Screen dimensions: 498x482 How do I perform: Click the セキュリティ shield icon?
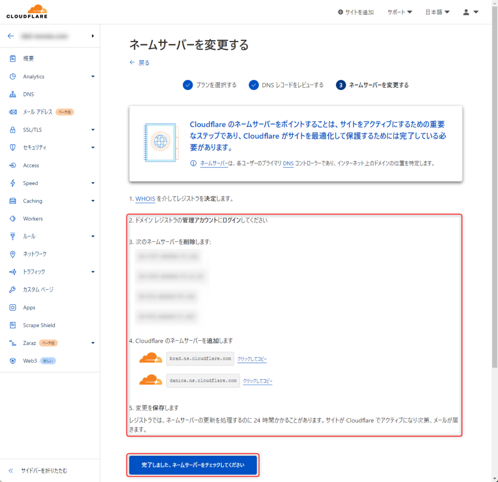pos(13,147)
